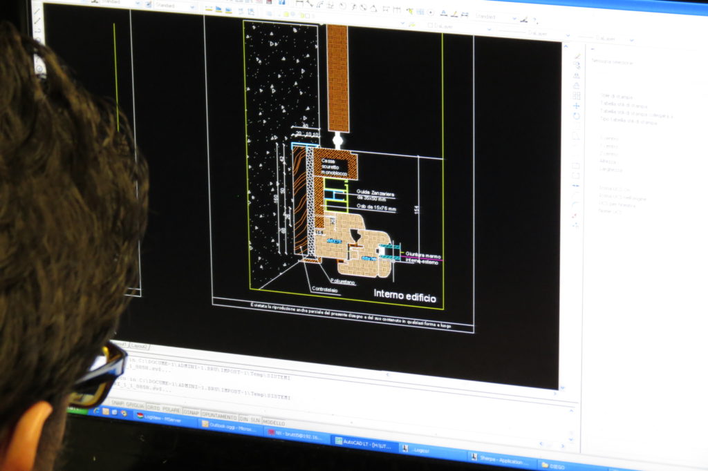Click drawing area scroll down arrow
This screenshot has width=708, height=471.
click(562, 387)
